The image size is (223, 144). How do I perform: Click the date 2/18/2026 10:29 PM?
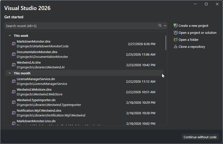(x=141, y=102)
